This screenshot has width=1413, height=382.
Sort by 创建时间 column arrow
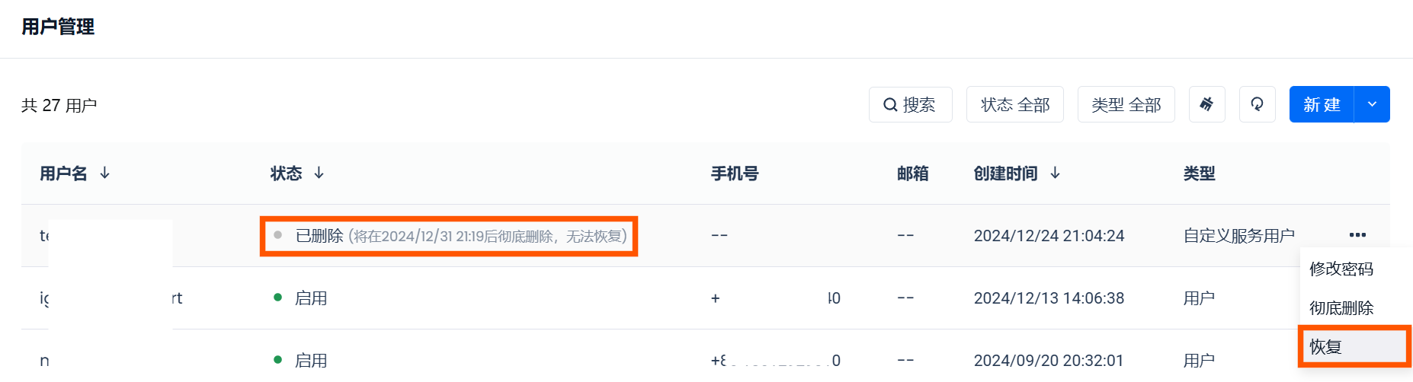[1056, 173]
